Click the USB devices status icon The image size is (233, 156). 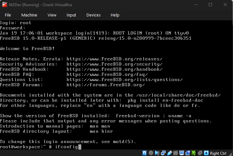point(169,153)
